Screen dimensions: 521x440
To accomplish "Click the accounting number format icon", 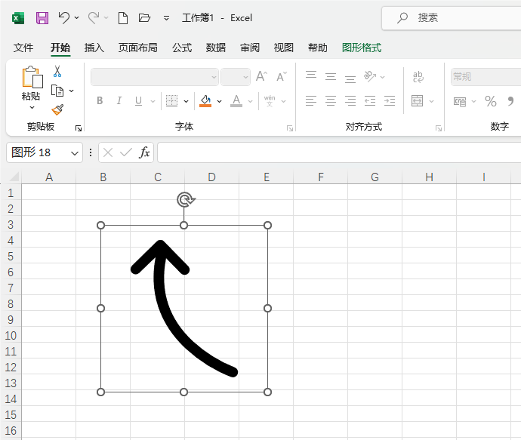I will (460, 101).
